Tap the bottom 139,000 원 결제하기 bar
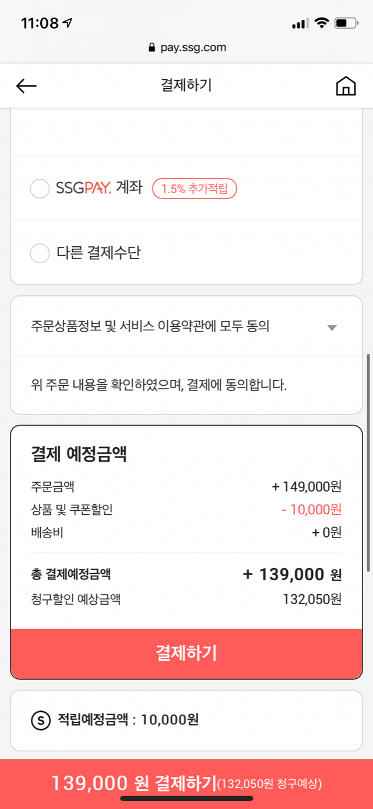Viewport: 373px width, 809px height. coord(186,783)
